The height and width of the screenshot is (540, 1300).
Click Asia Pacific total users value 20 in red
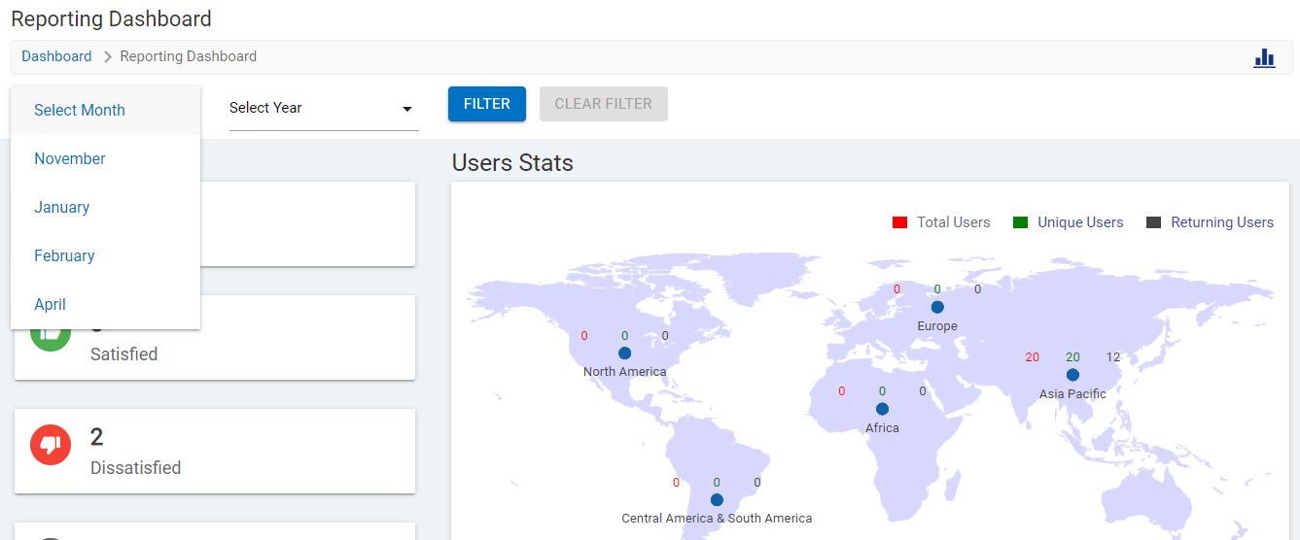pyautogui.click(x=1033, y=357)
